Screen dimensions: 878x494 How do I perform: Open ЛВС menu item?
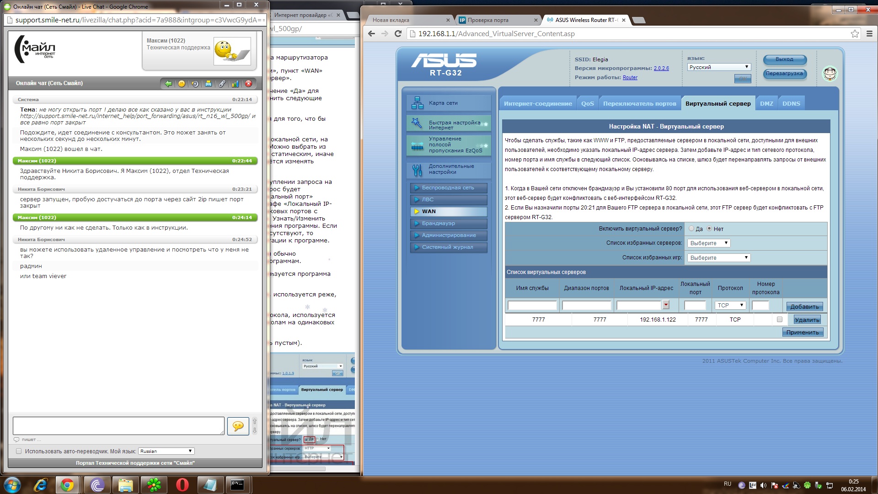(x=449, y=200)
